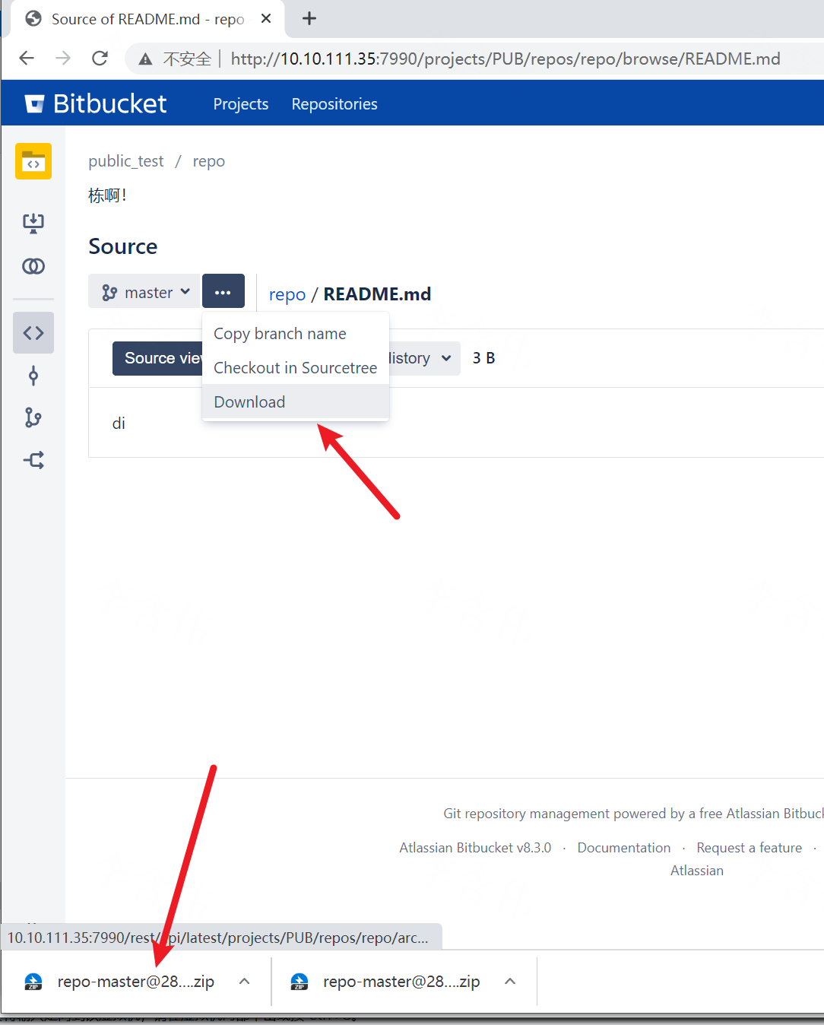Open the Pull requests sidebar icon

point(33,460)
